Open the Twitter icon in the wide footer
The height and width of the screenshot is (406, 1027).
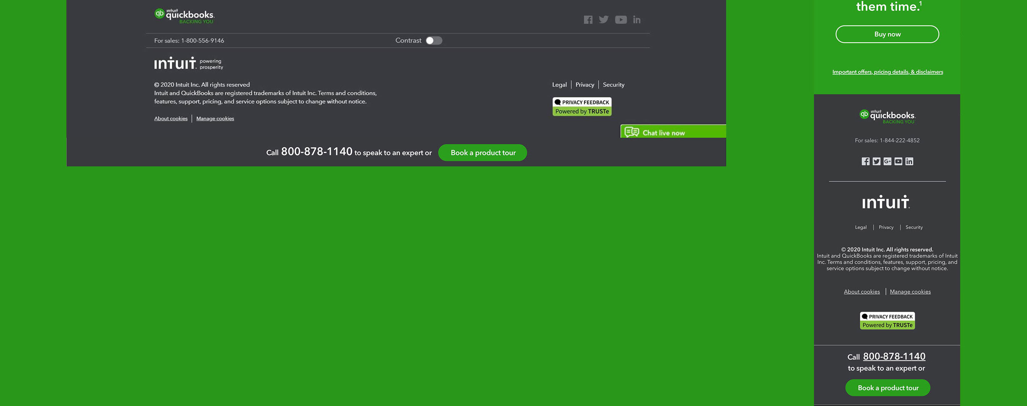pos(604,19)
